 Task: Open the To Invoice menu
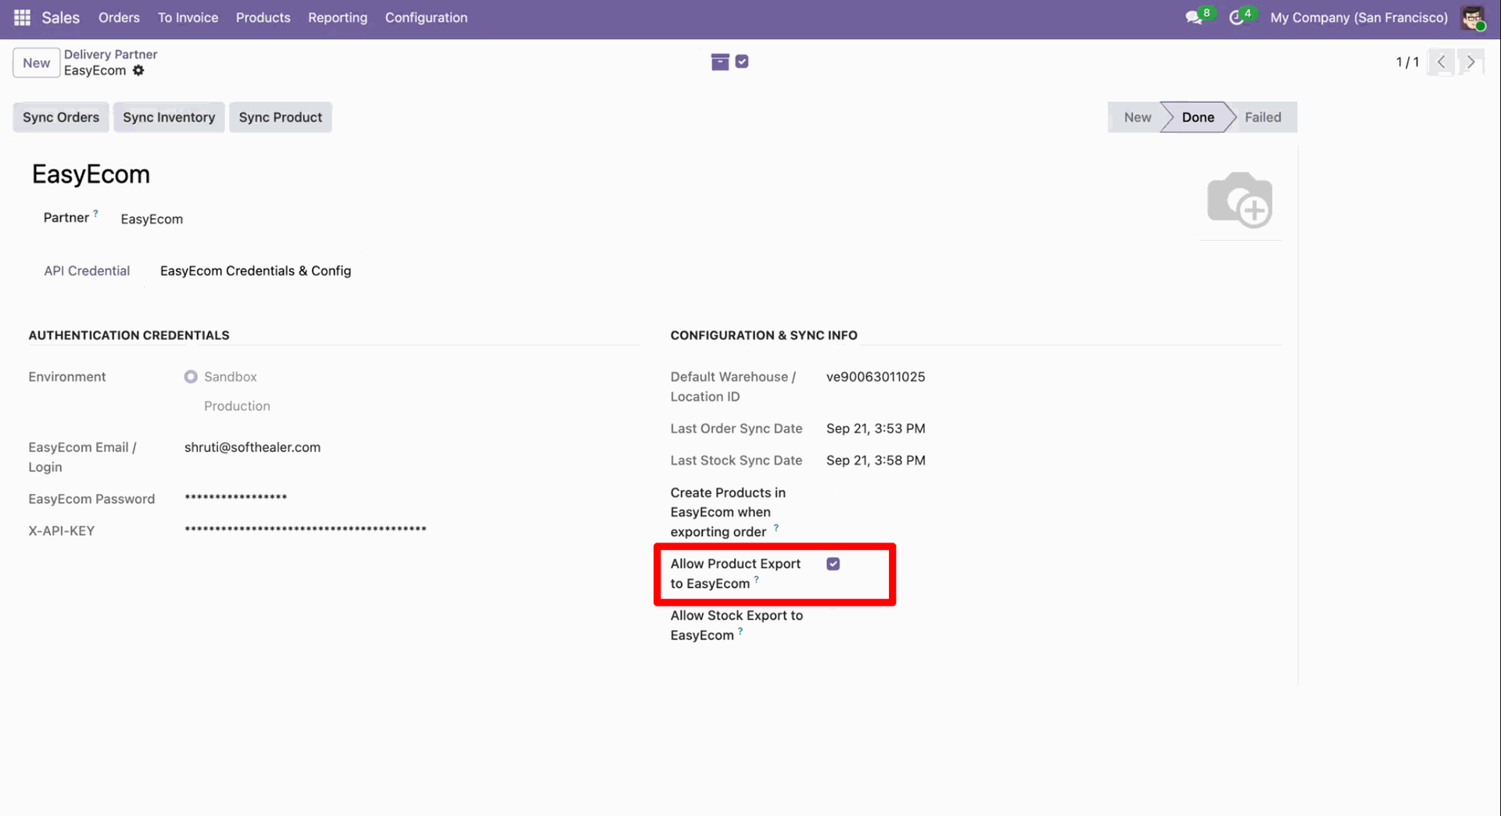(188, 17)
